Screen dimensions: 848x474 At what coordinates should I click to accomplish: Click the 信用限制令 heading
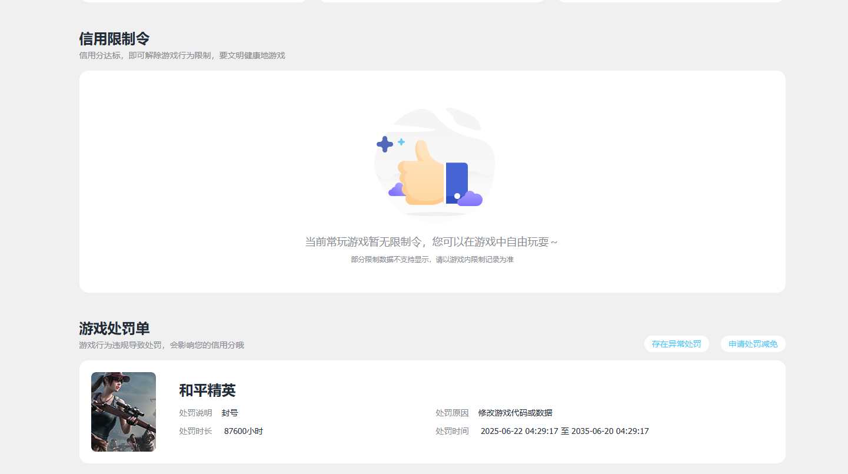point(114,39)
